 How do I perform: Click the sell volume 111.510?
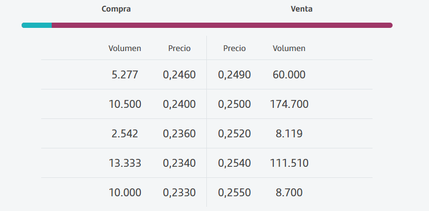[289, 163]
